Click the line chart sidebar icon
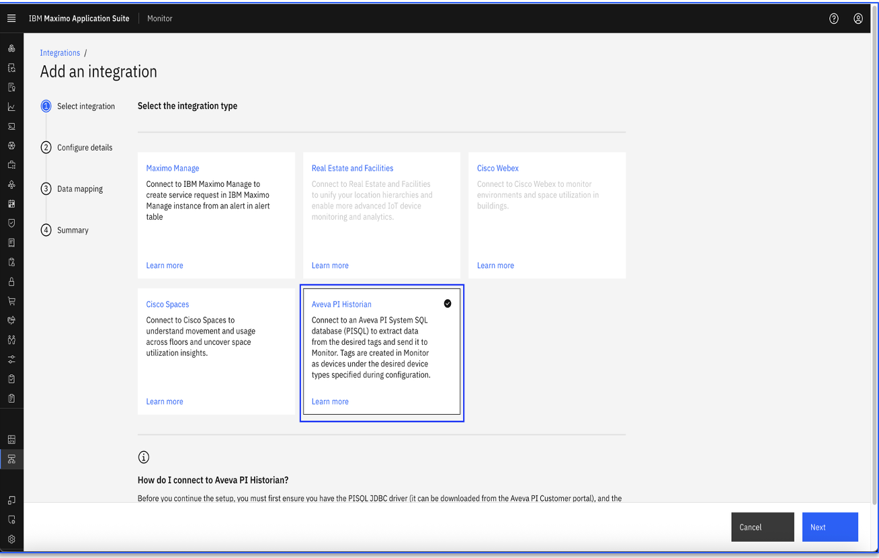 click(11, 107)
